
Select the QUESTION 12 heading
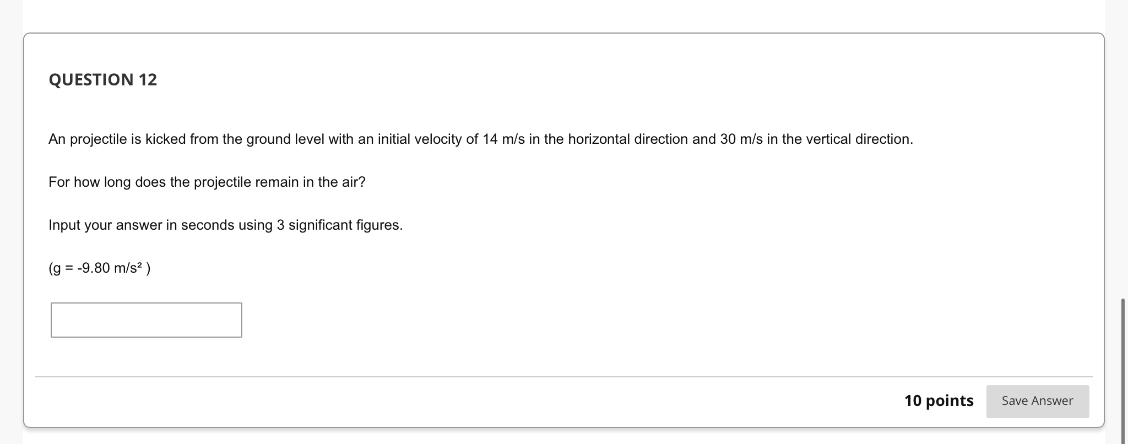click(x=102, y=79)
